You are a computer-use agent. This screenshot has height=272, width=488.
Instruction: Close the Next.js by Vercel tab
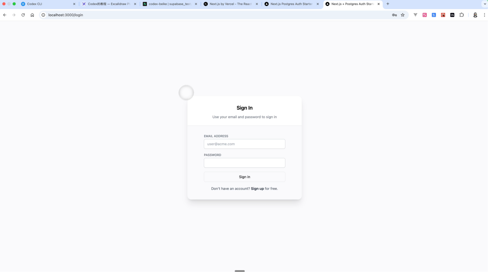(257, 4)
